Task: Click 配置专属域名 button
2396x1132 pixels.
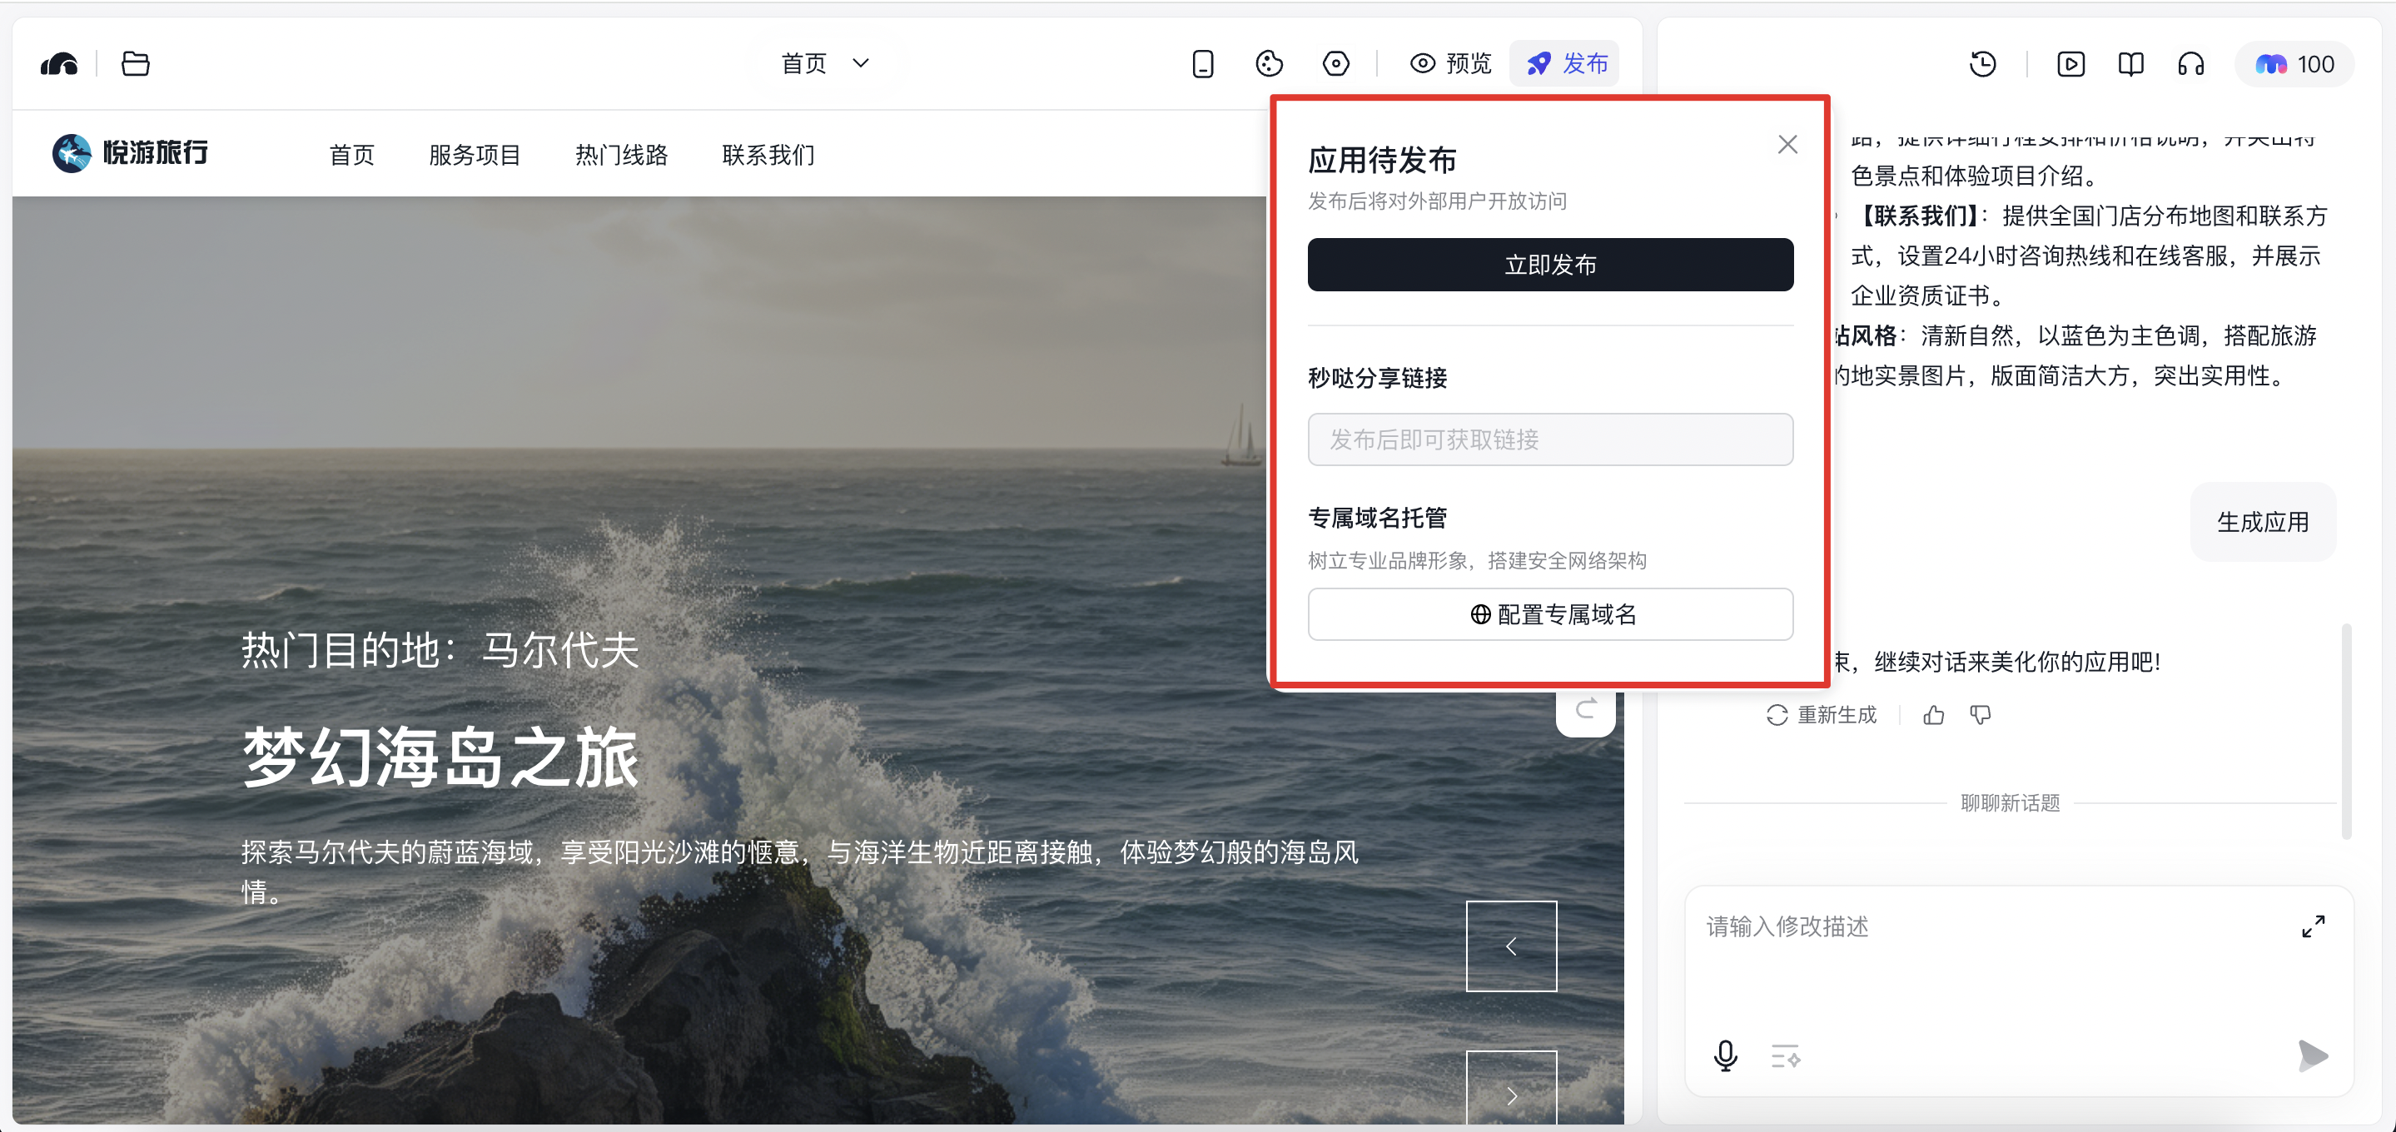Action: tap(1549, 614)
